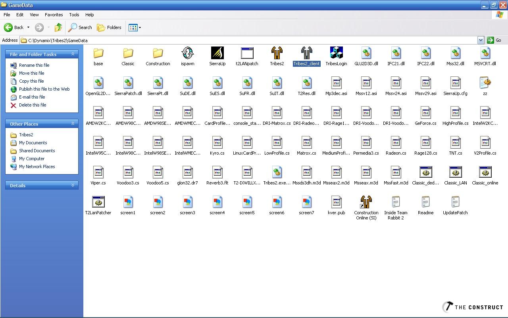508x318 pixels.
Task: Select the Readme text file
Action: pos(425,202)
